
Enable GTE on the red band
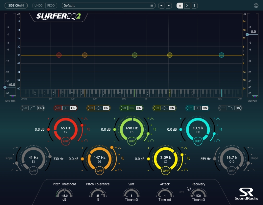(x=58, y=108)
